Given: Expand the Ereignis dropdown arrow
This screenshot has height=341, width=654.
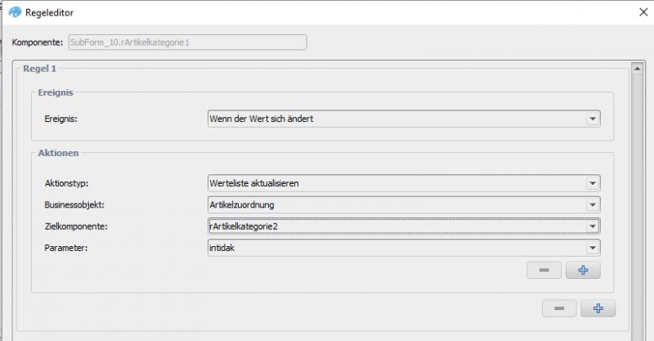Looking at the screenshot, I should point(592,119).
